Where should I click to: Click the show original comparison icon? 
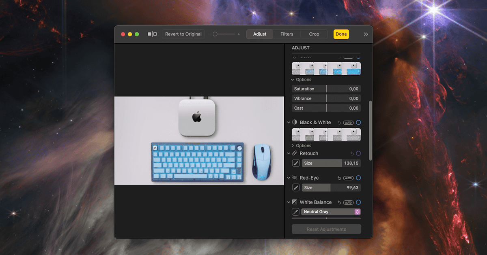coord(152,34)
